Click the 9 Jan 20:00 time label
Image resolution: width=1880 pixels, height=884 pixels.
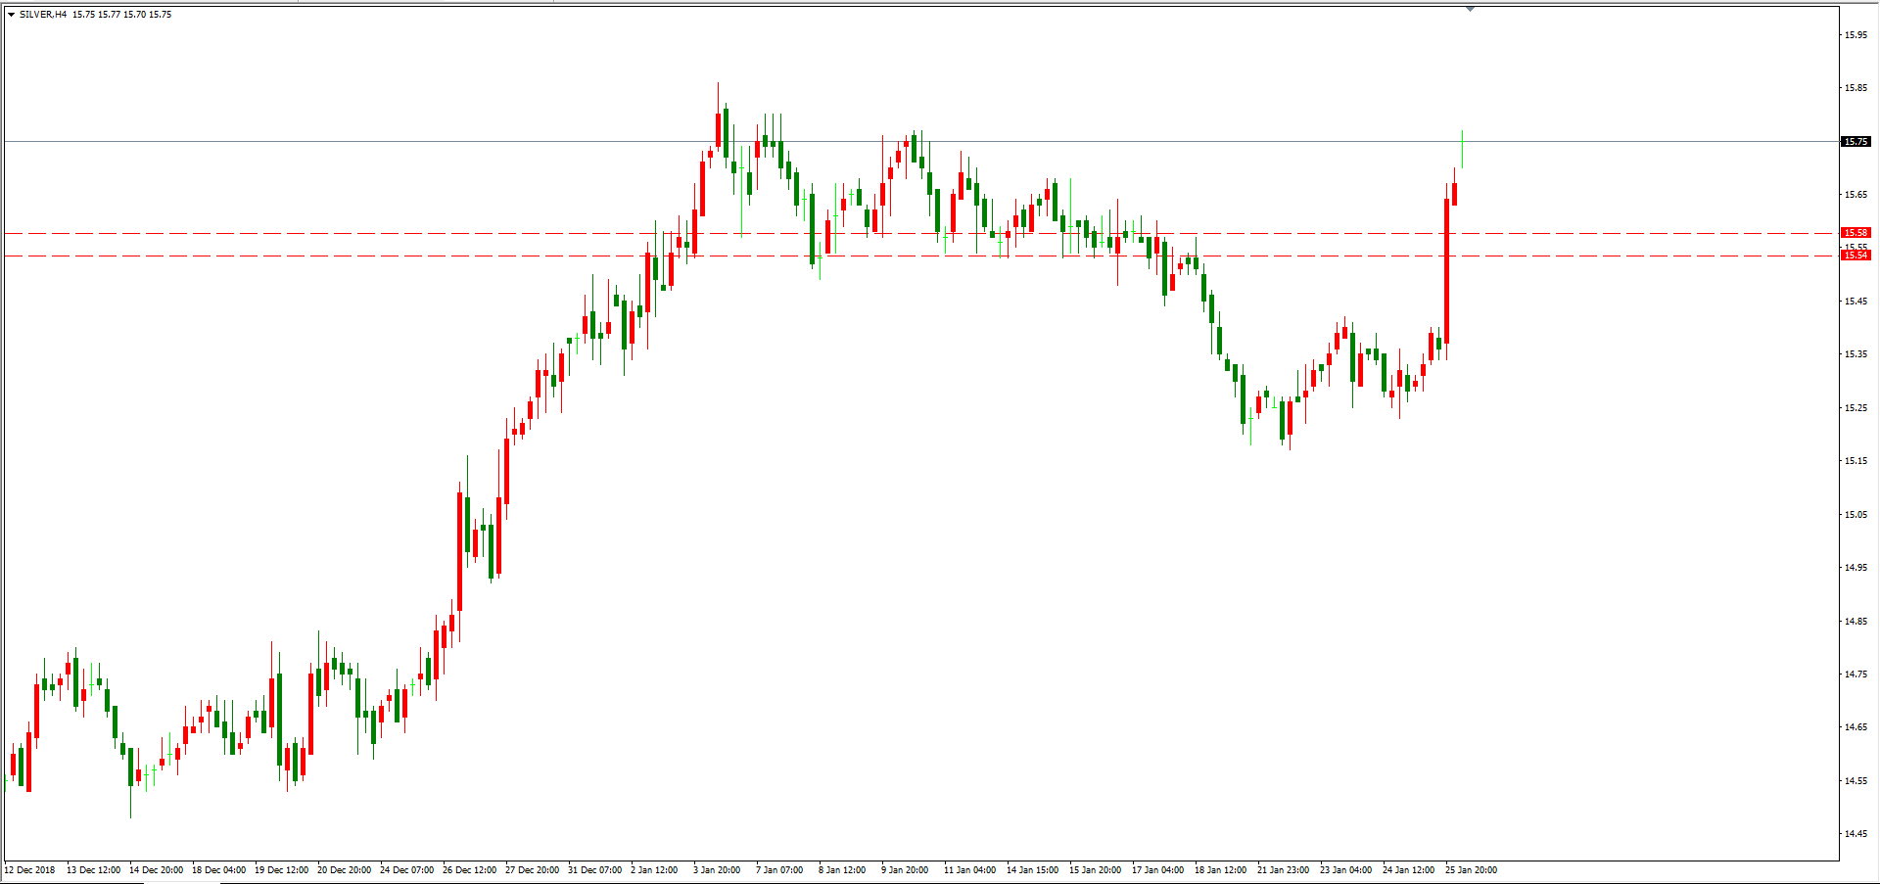coord(906,870)
